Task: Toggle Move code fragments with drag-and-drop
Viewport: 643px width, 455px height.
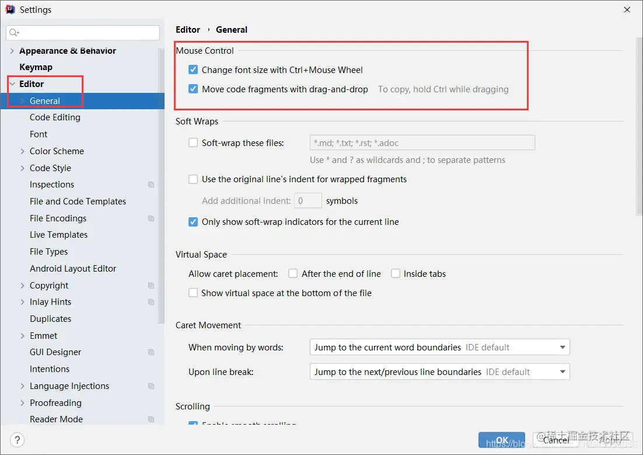Action: point(193,89)
